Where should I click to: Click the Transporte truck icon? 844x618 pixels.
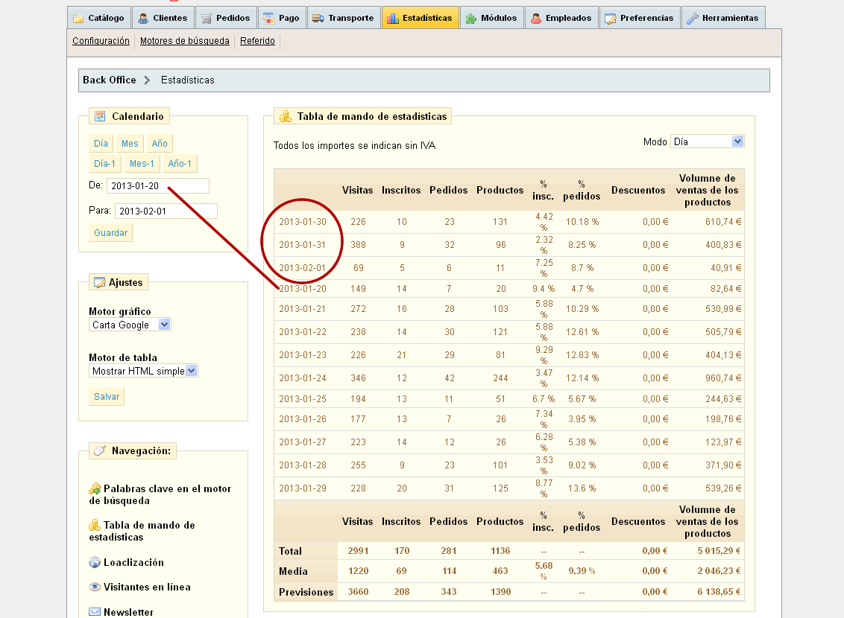pos(317,19)
